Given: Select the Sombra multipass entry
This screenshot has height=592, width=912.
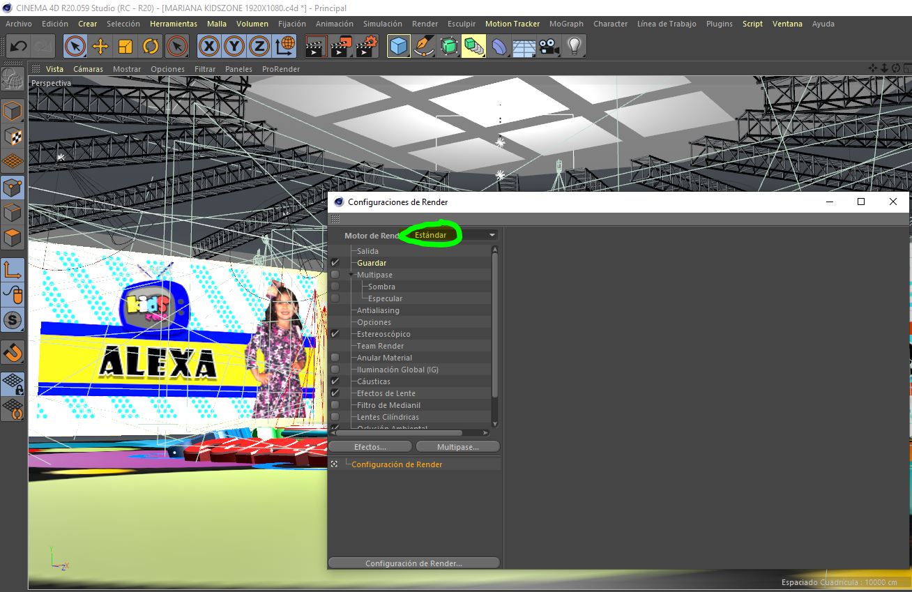Looking at the screenshot, I should point(381,287).
